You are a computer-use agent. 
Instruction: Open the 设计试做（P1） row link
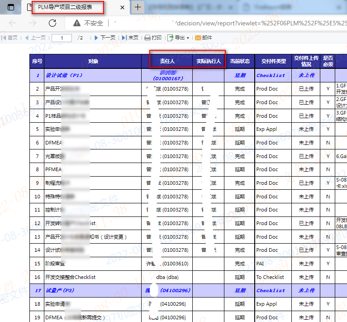[x=64, y=76]
